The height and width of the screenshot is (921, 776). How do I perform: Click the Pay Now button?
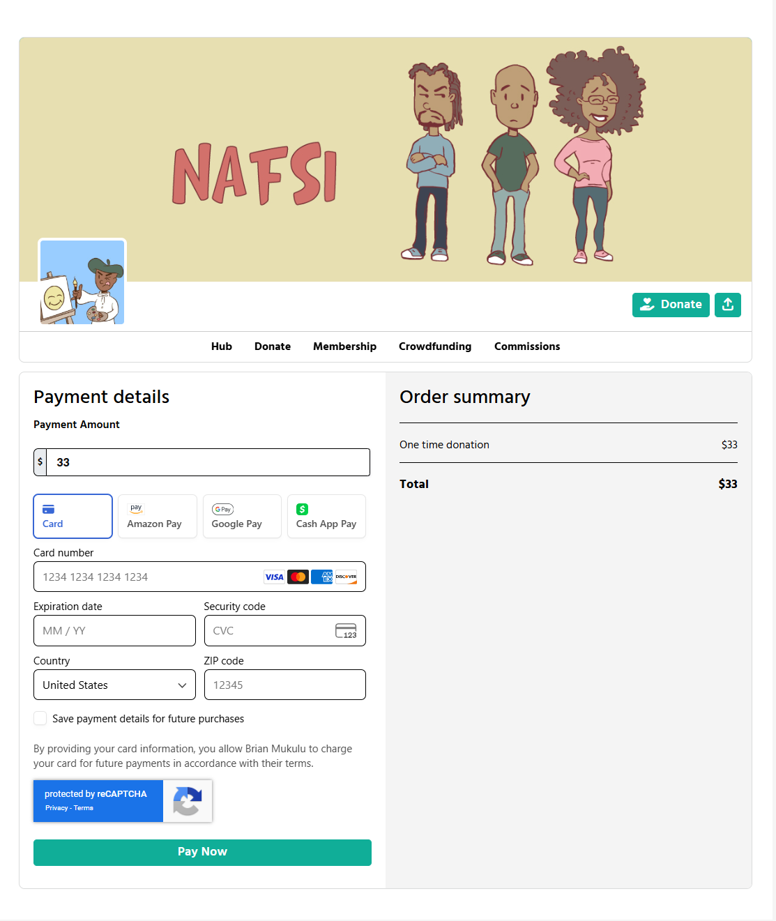point(202,852)
